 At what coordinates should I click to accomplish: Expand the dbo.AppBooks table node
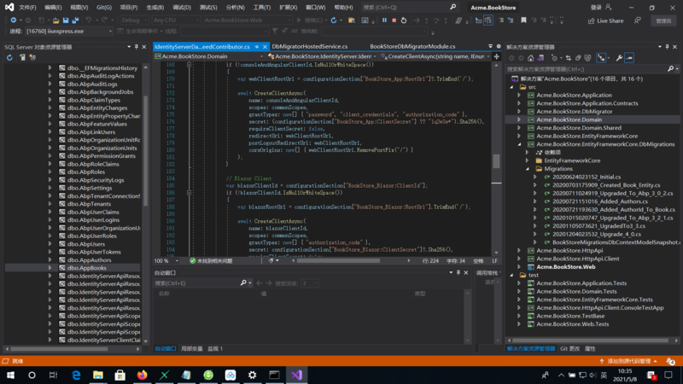click(50, 268)
